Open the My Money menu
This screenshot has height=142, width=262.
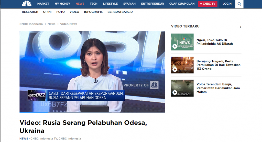[62, 4]
